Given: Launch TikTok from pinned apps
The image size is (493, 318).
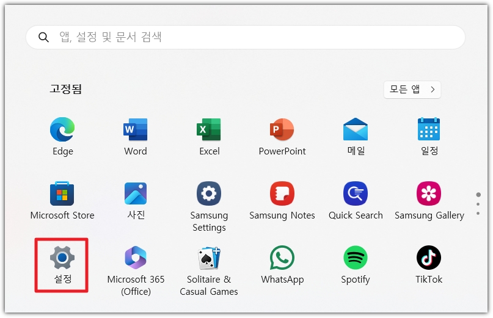Looking at the screenshot, I should click(x=429, y=258).
